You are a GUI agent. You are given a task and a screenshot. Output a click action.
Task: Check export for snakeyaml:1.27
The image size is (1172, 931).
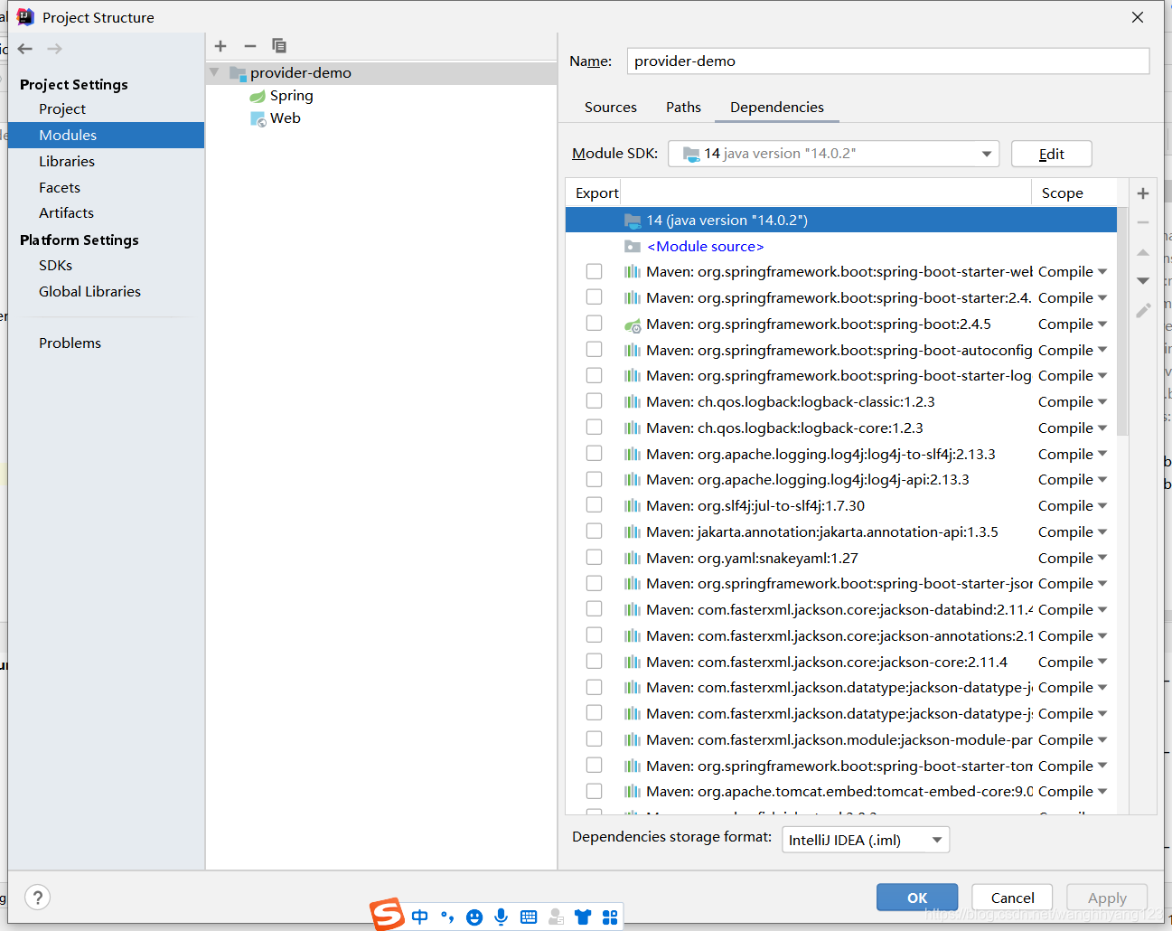(x=594, y=558)
